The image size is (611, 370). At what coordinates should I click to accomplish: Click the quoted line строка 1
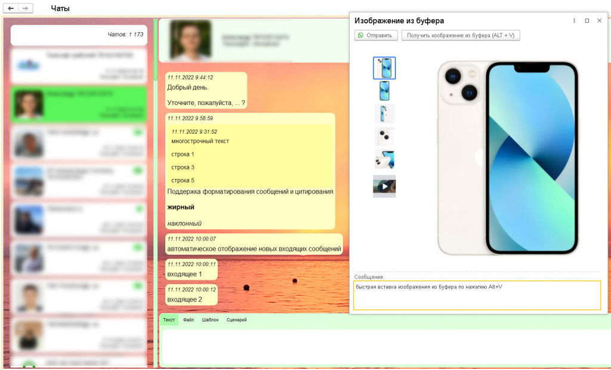[183, 155]
